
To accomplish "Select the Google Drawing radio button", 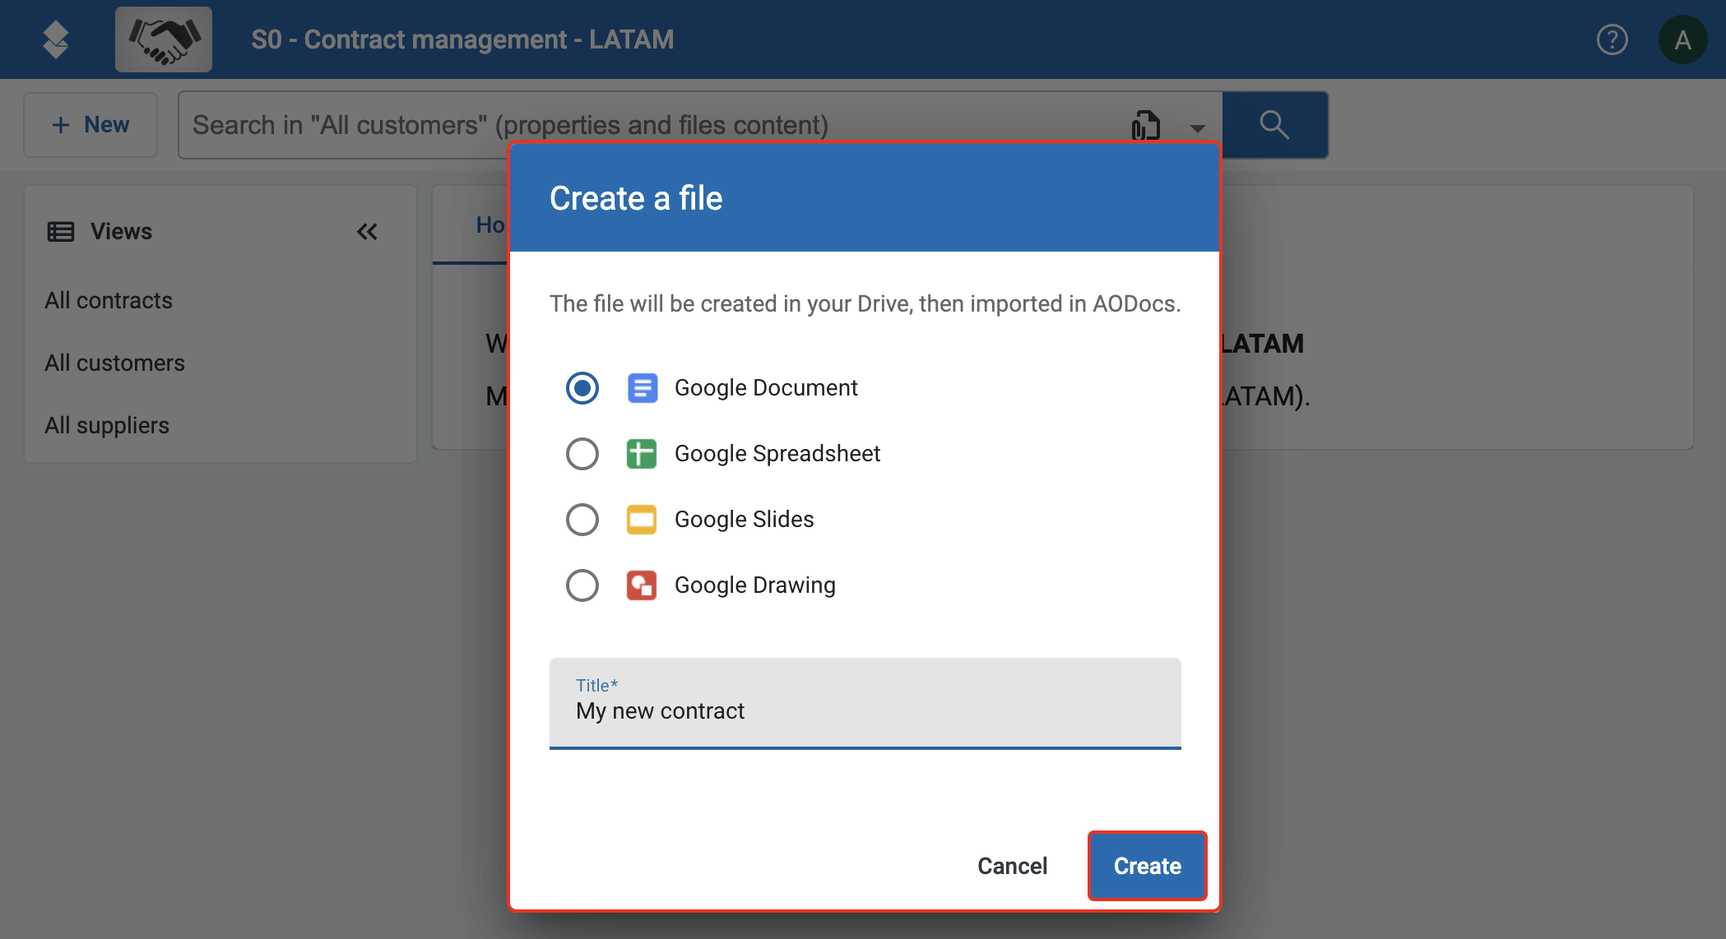I will point(582,585).
